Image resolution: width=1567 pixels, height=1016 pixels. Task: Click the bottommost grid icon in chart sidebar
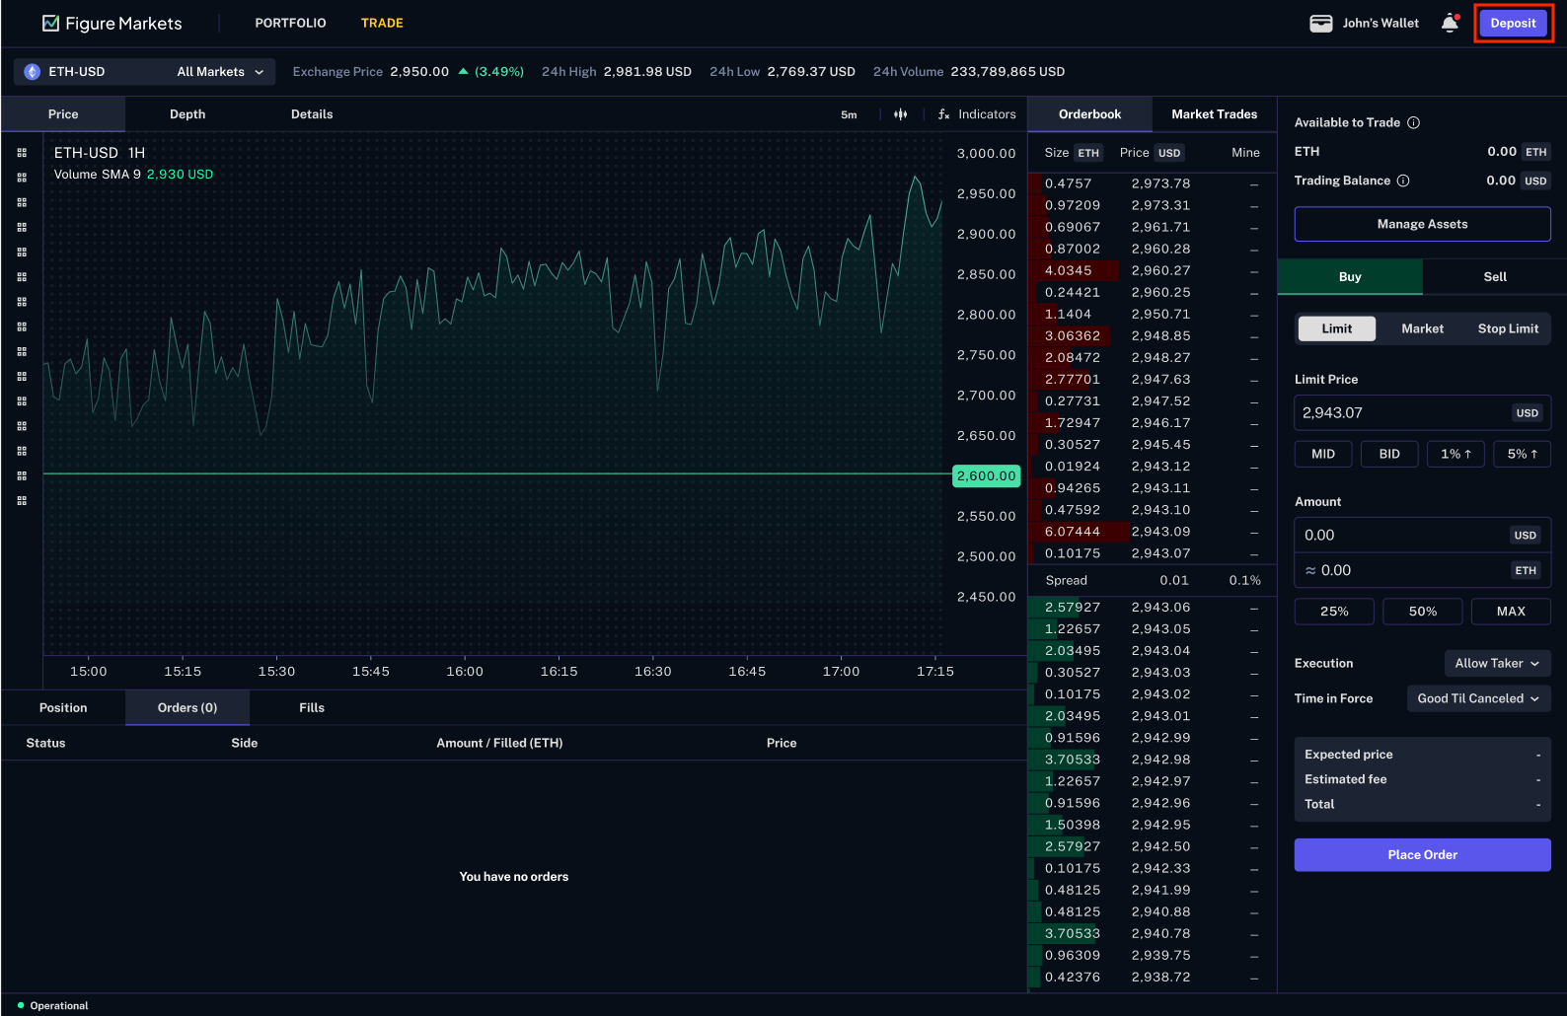22,501
